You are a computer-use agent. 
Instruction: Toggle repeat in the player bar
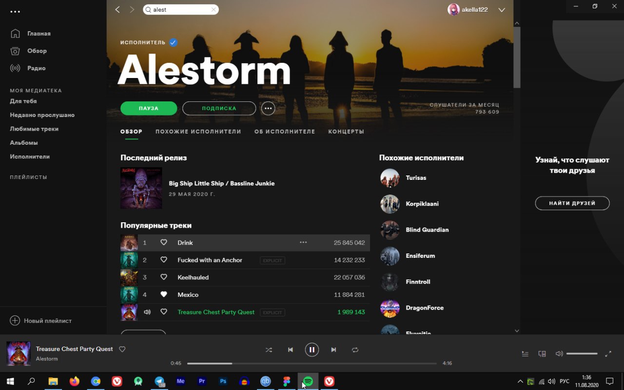(355, 350)
